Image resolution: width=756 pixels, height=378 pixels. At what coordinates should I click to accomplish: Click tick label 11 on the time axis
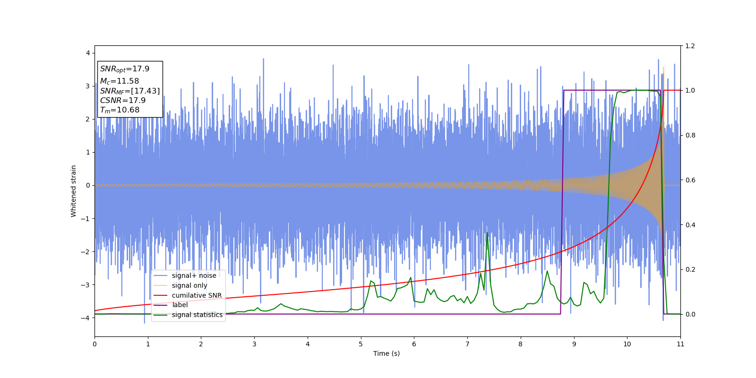click(x=680, y=344)
